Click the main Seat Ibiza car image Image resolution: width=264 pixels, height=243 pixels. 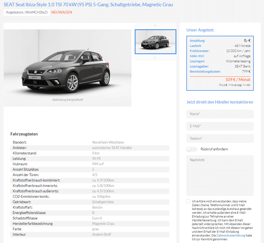68,68
